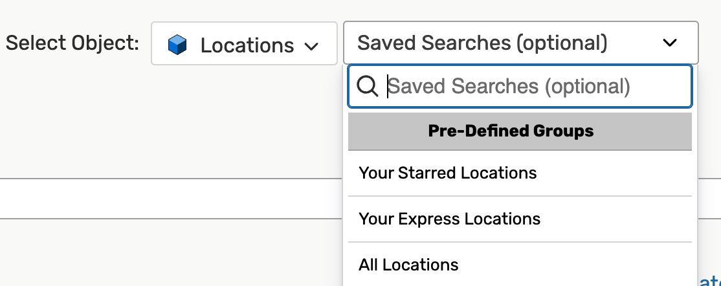Click the word Express in the second option
This screenshot has width=721, height=286.
coord(428,219)
